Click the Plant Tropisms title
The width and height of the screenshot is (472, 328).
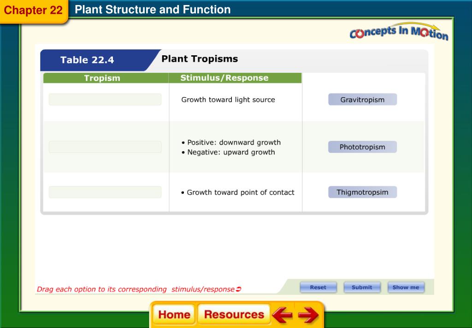pyautogui.click(x=200, y=59)
